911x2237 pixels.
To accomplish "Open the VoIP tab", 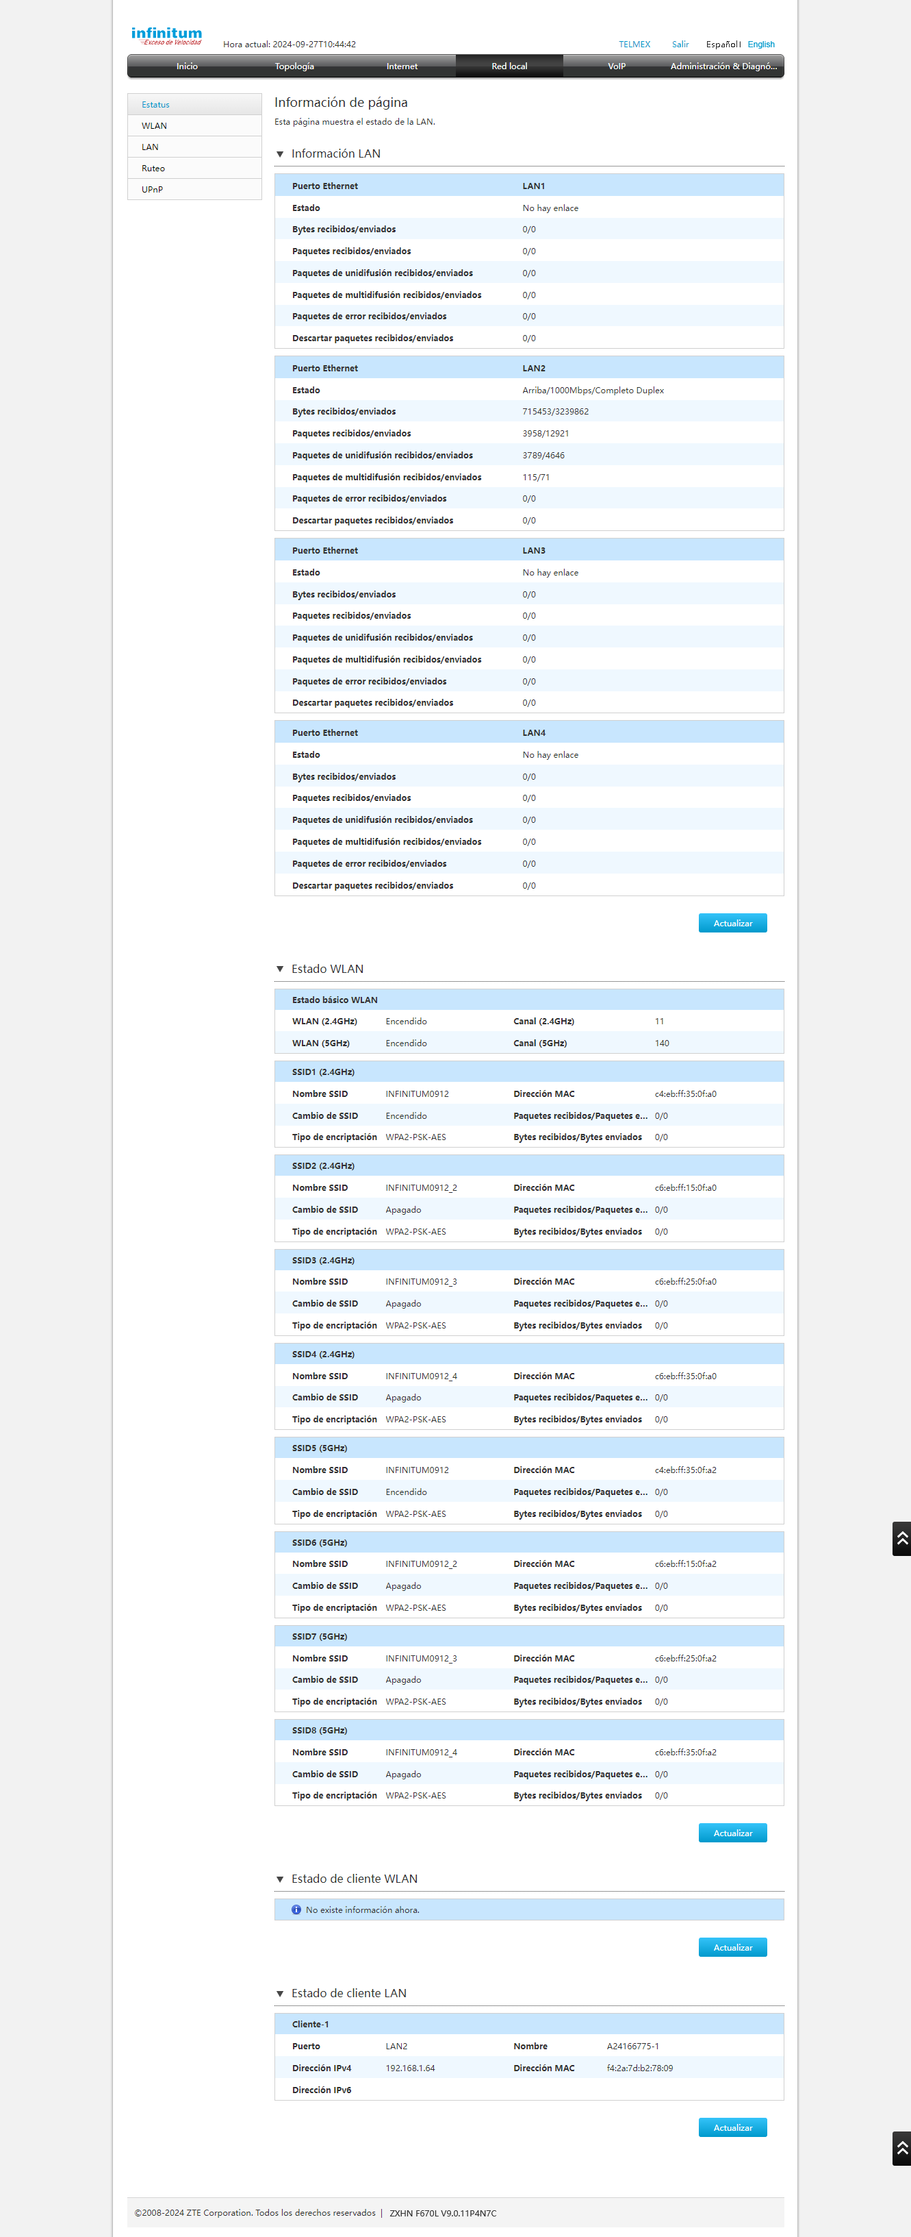I will (616, 66).
